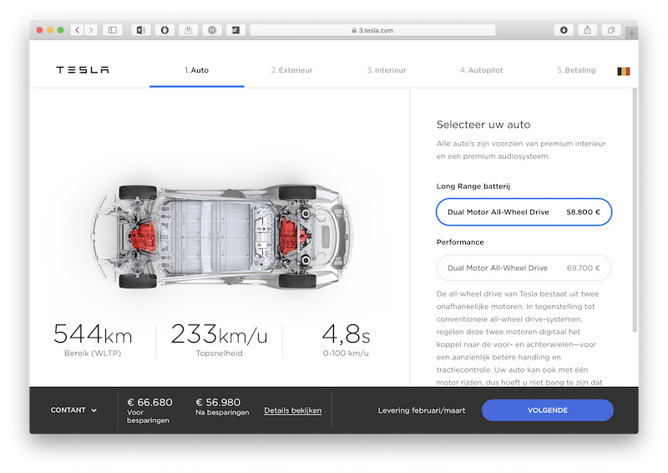Viewport: 668px width, 473px height.
Task: Click the page vertical scrollbar
Action: [x=635, y=211]
